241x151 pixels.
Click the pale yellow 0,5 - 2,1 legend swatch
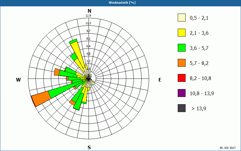click(x=182, y=18)
